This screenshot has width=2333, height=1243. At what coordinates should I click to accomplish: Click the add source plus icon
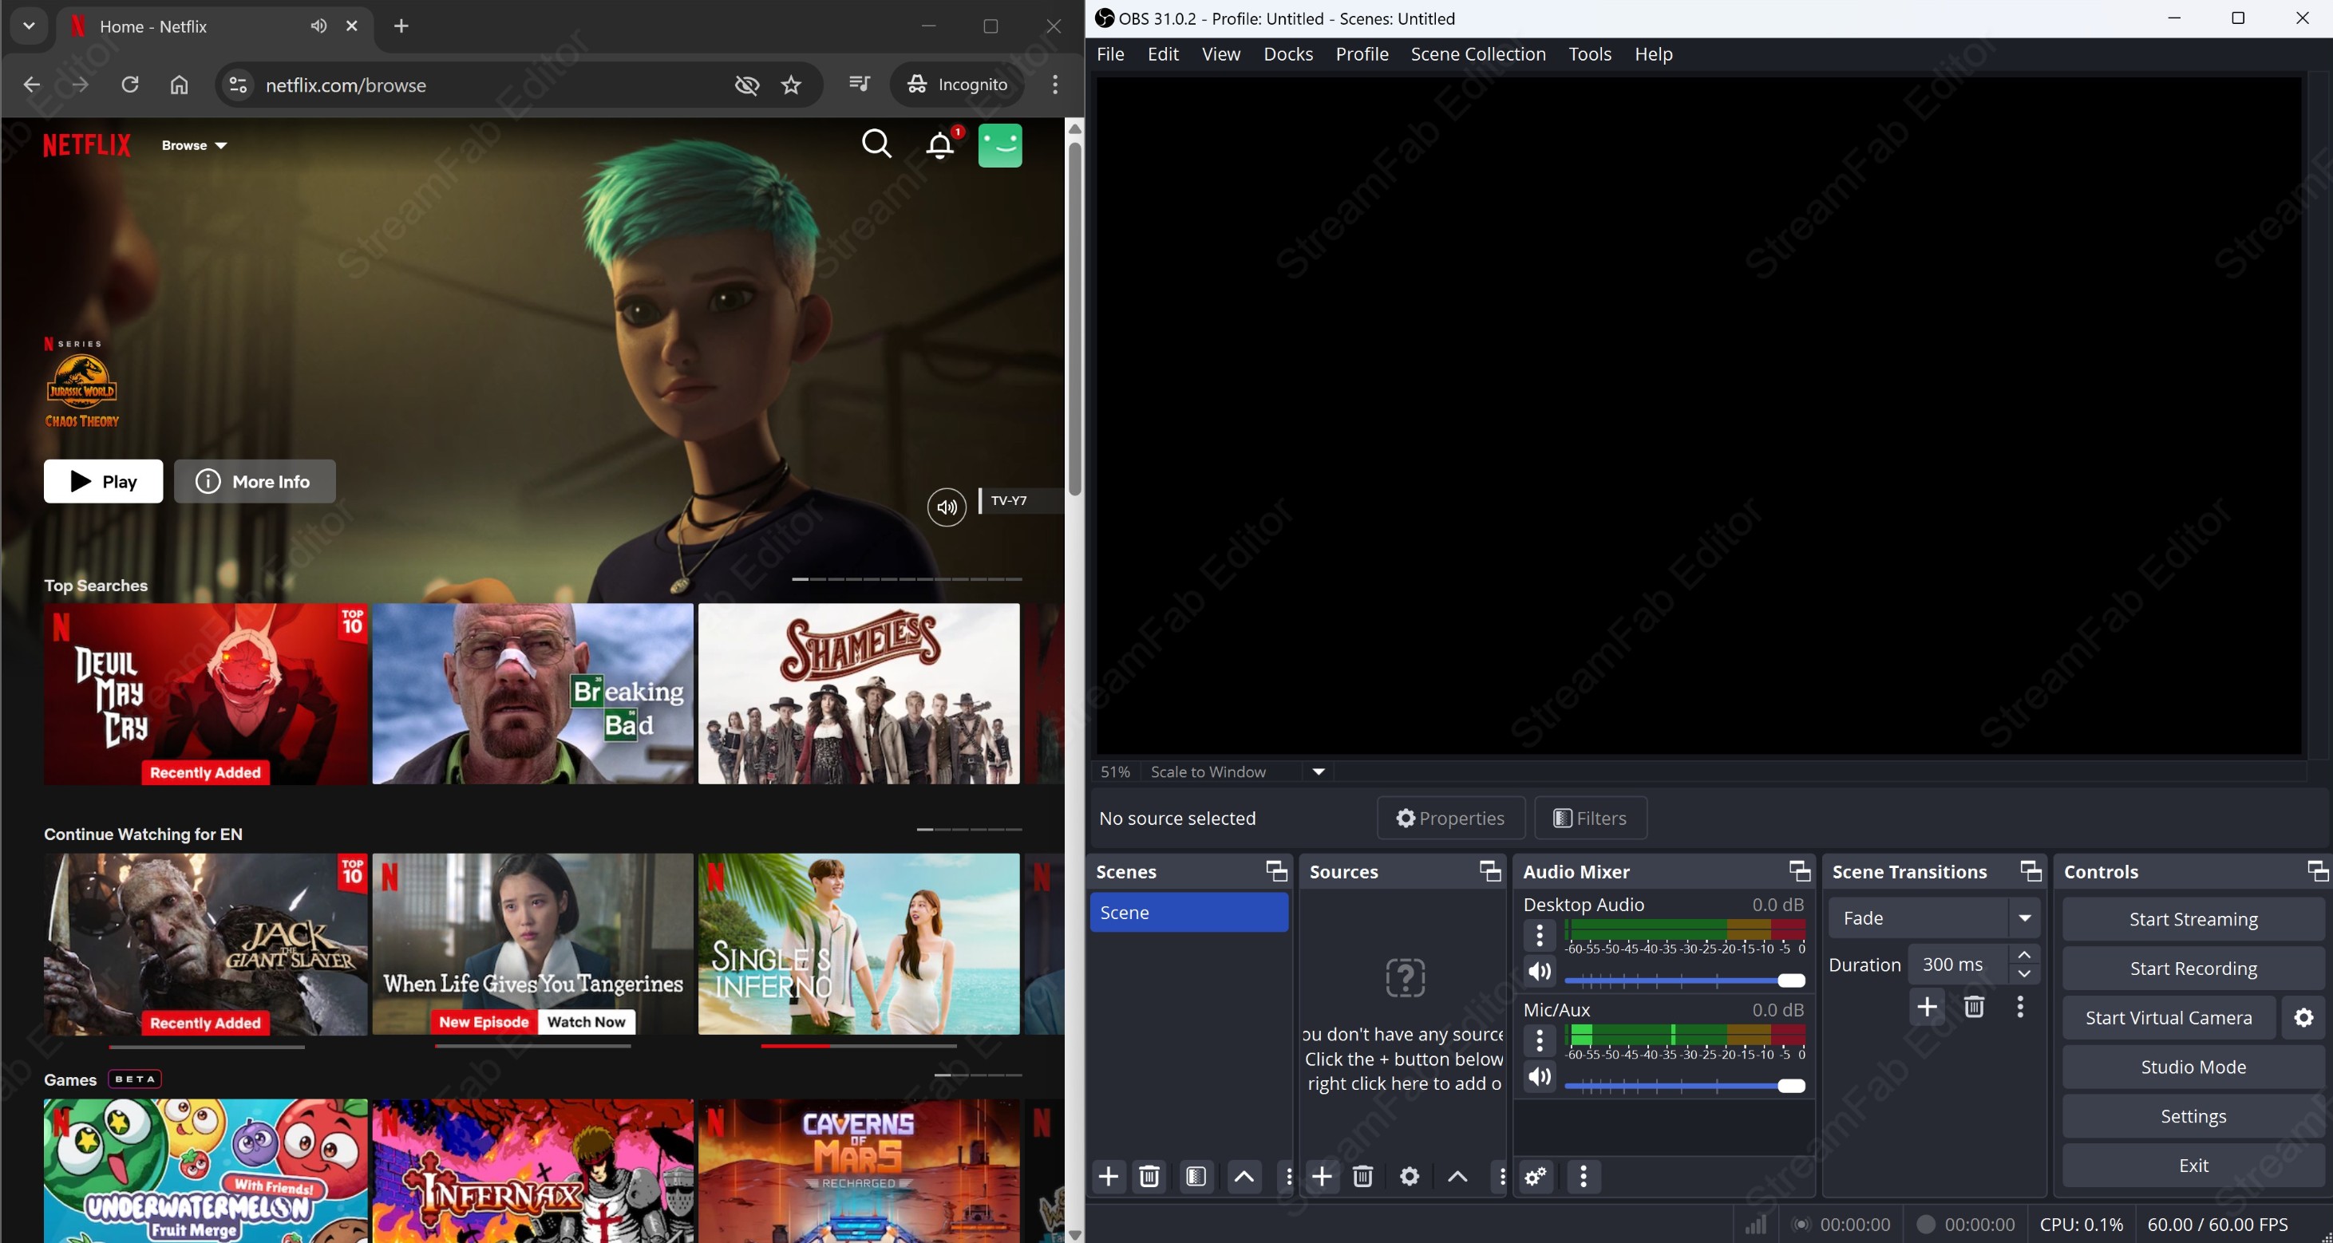(1323, 1176)
